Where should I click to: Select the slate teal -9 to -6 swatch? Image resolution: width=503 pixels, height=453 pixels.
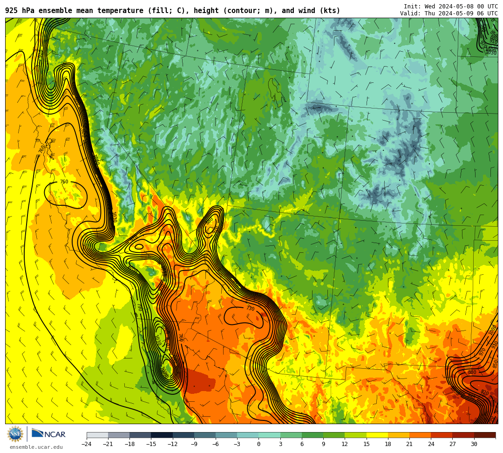tap(205, 435)
